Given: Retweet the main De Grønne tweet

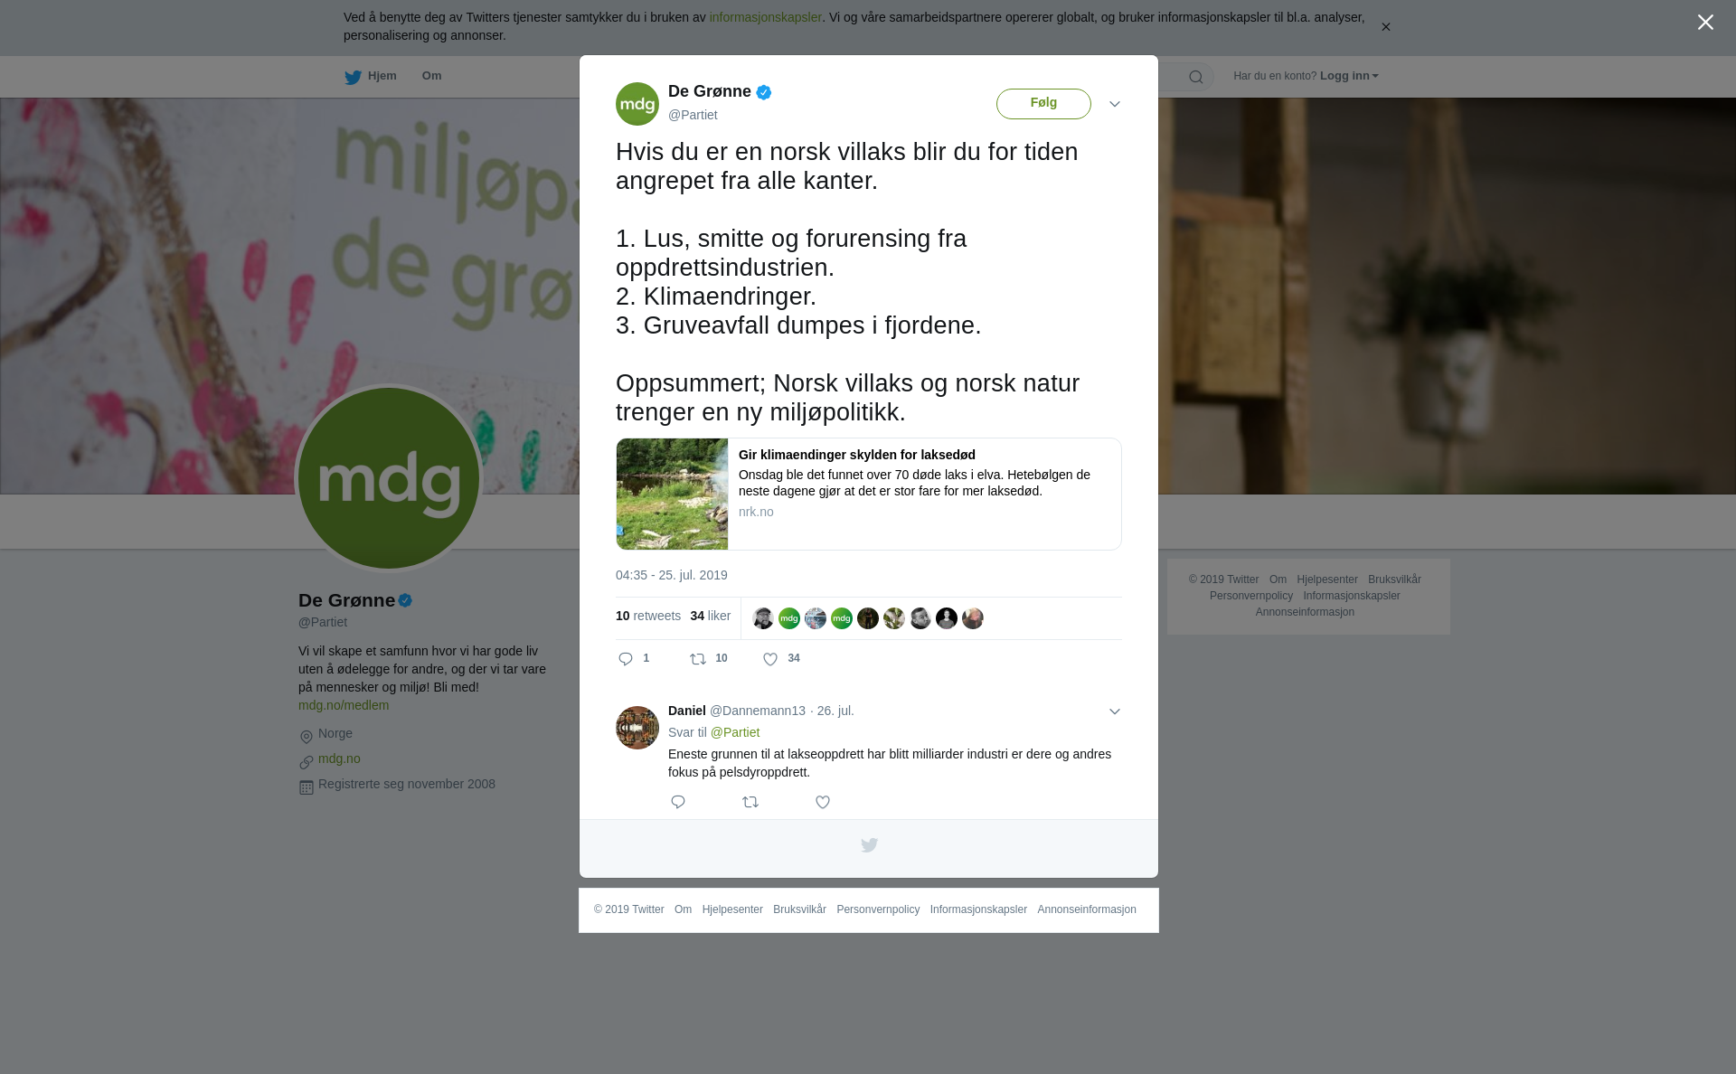Looking at the screenshot, I should click(x=698, y=659).
